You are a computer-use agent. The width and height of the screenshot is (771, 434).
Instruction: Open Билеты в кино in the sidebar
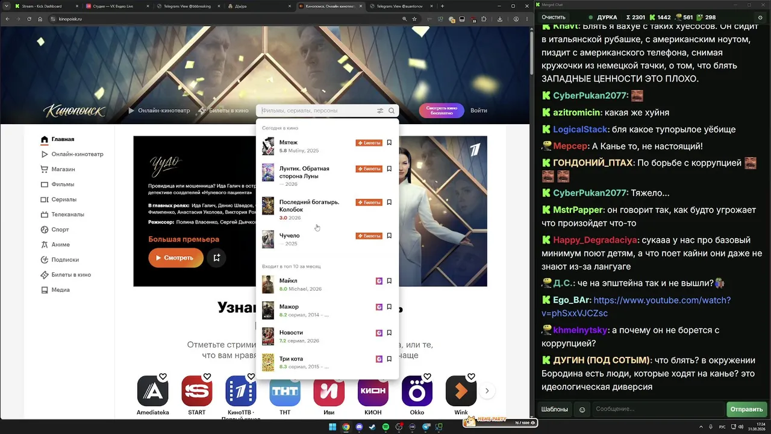tap(66, 275)
